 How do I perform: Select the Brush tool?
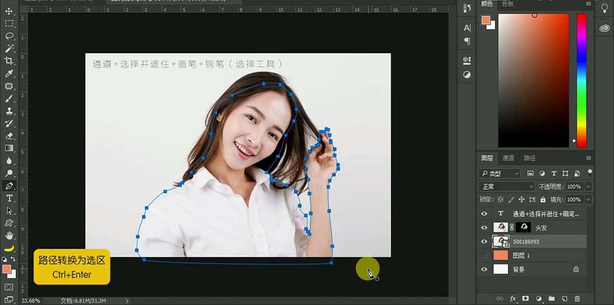(x=9, y=99)
